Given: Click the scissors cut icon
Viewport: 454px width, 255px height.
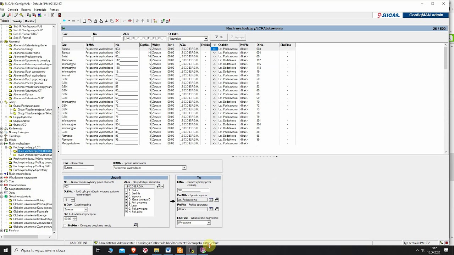Looking at the screenshot, I should click(106, 21).
